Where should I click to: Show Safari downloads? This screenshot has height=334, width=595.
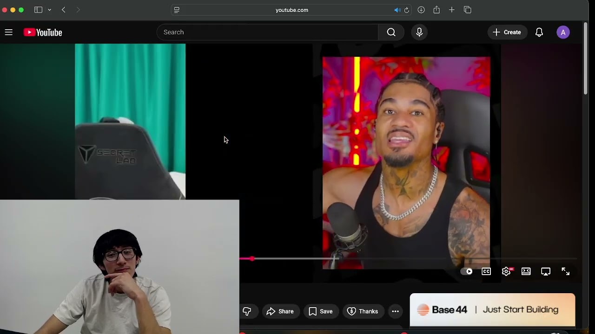point(421,10)
